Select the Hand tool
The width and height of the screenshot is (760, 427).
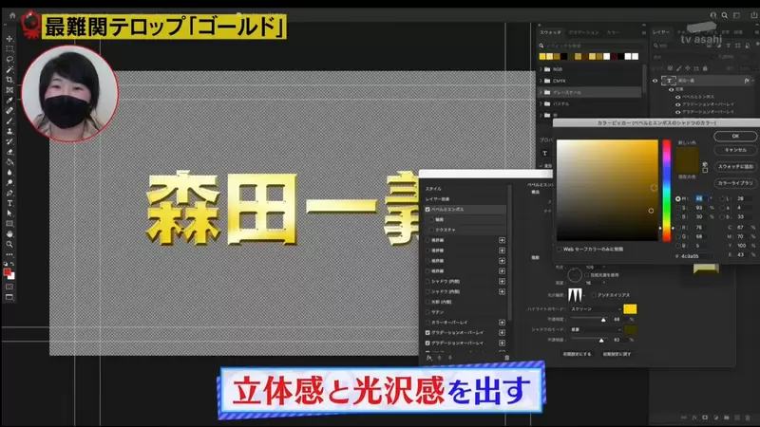point(9,233)
